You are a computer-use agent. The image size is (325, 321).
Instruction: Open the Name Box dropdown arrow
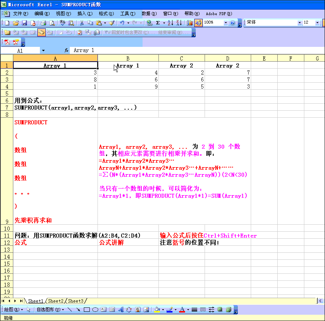(43, 51)
